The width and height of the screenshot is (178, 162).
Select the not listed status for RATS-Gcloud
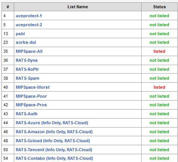(x=159, y=141)
